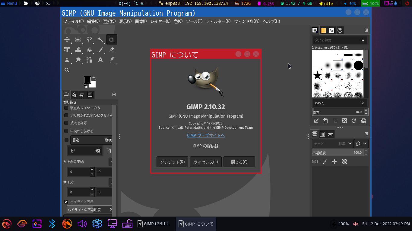Toggle the ハイライト表示 checkbox
This screenshot has width=412, height=231.
(66, 202)
